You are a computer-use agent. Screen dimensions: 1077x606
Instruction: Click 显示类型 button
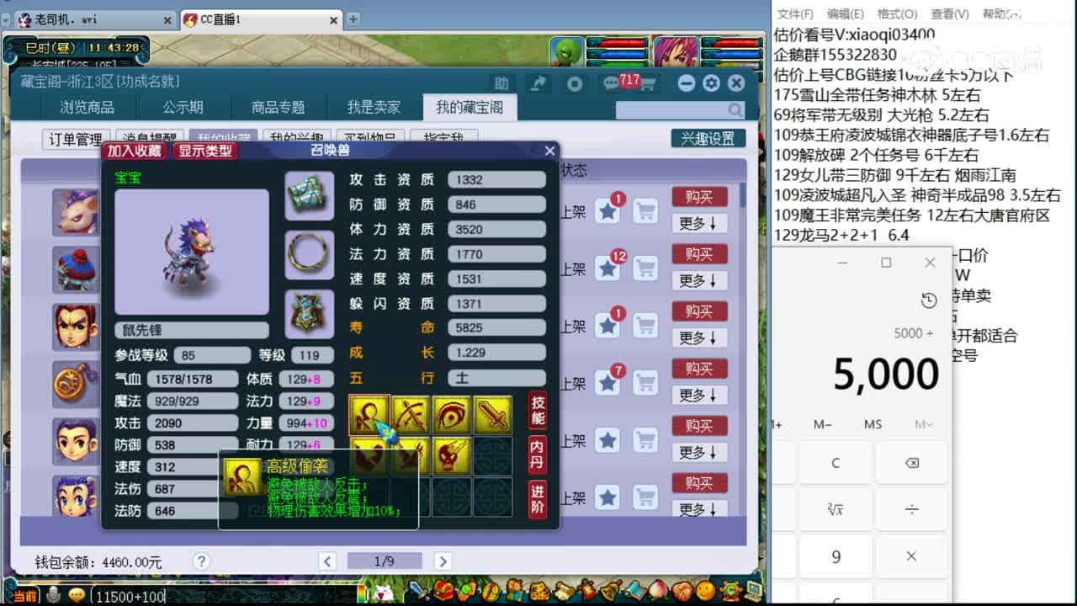point(205,151)
